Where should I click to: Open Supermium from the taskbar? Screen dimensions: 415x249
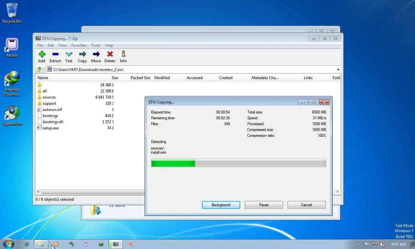coord(71,244)
